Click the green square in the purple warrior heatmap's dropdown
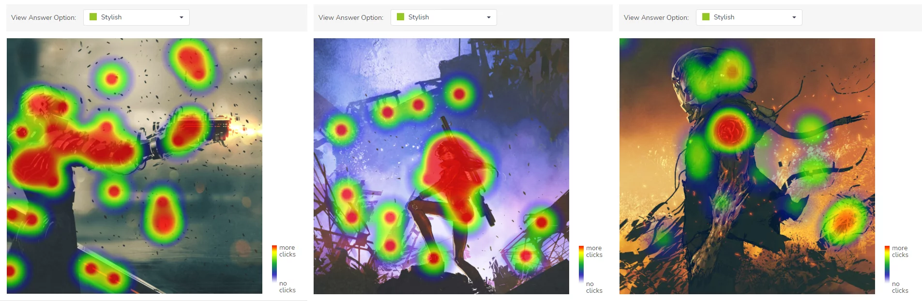This screenshot has width=922, height=301. pyautogui.click(x=400, y=17)
